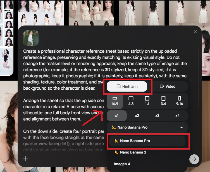Set output count to x3
Screen dimensions: 210x172
pyautogui.click(x=157, y=115)
